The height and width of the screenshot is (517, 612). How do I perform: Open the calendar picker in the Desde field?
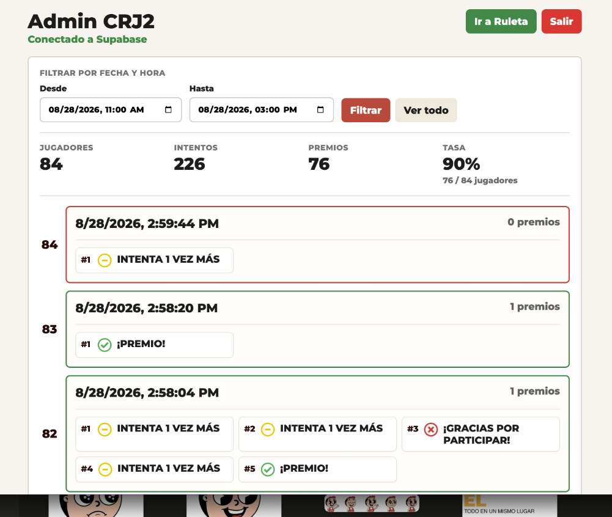click(x=168, y=109)
